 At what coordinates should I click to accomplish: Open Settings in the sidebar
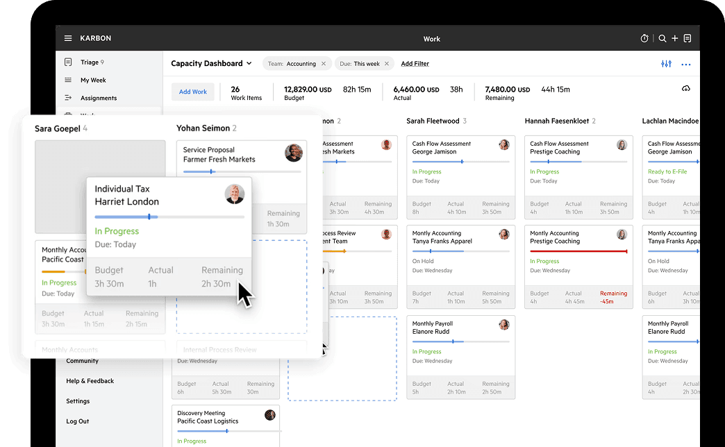point(78,401)
